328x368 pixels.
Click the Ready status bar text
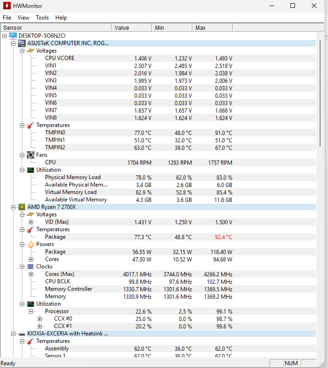[8, 363]
